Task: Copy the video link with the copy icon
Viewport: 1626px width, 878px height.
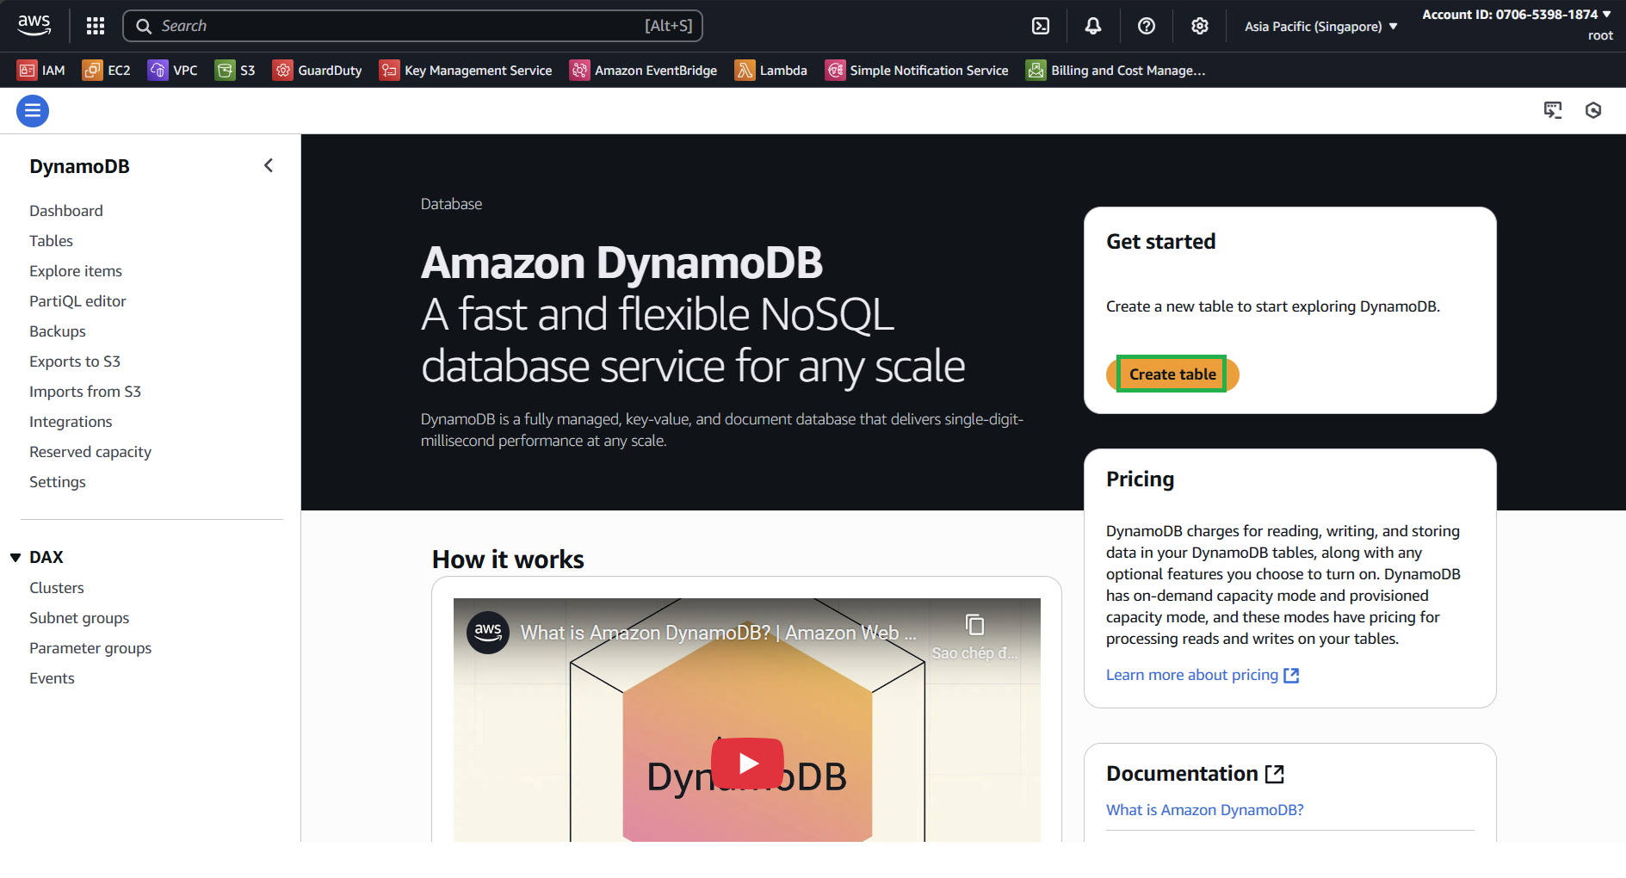Action: (974, 625)
